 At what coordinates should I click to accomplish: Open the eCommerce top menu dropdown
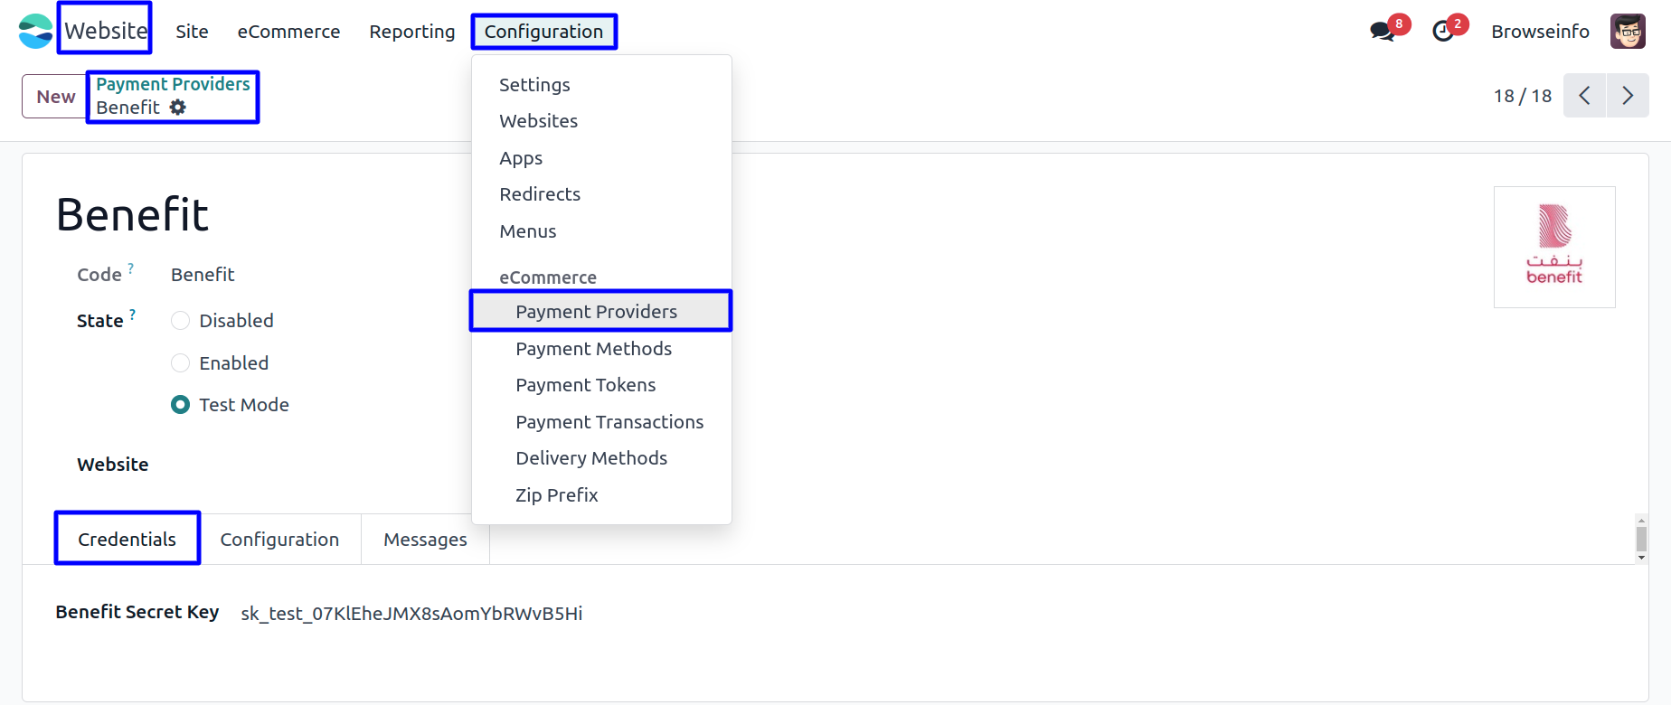tap(288, 32)
